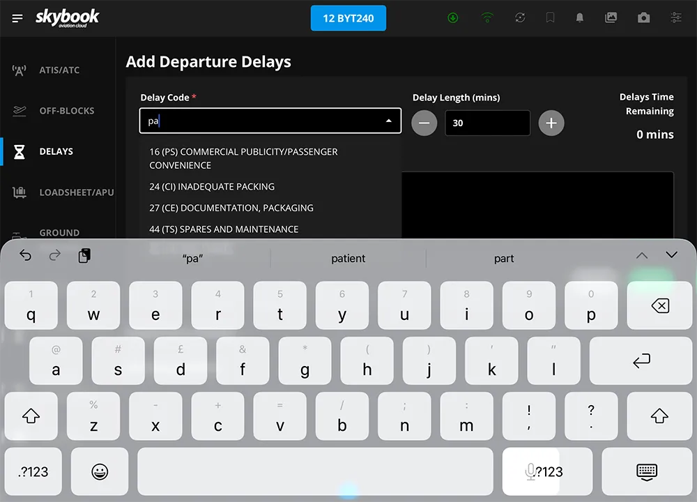Viewport: 697px width, 502px height.
Task: Select 24 (CI) INADEQUATE PACKING option
Action: tap(212, 187)
